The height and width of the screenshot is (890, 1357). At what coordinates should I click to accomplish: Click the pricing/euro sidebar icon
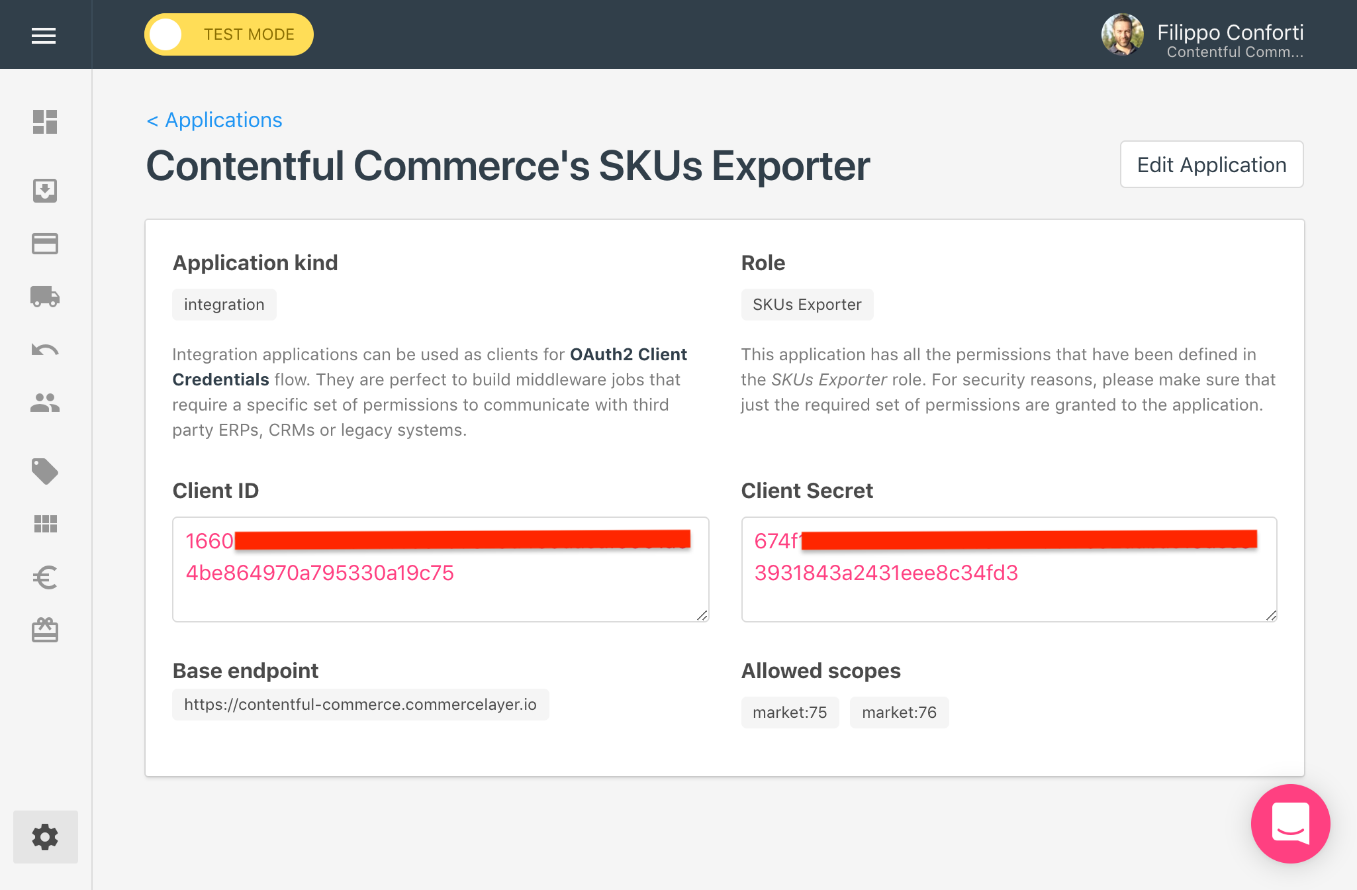point(44,576)
